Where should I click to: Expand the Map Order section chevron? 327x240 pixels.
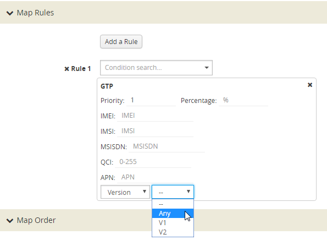point(10,221)
